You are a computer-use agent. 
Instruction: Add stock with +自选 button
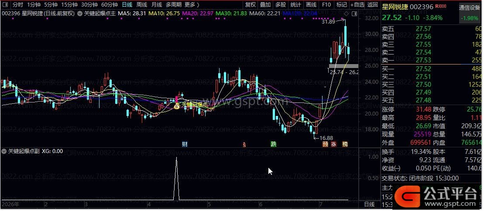[x=357, y=5]
